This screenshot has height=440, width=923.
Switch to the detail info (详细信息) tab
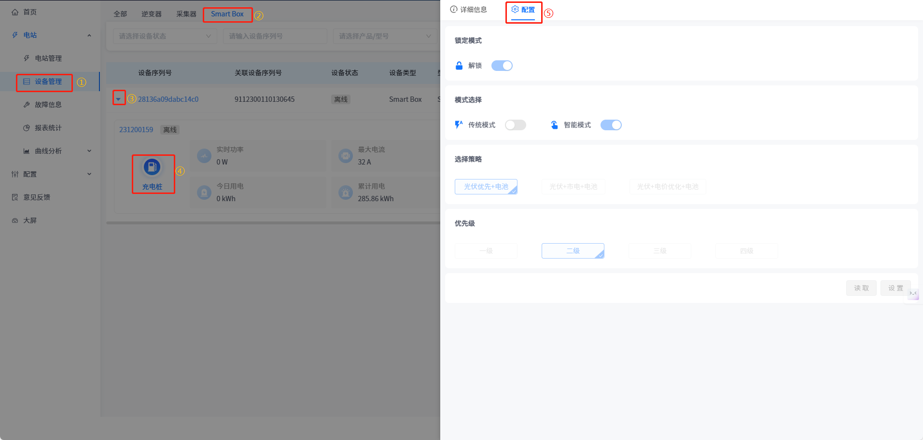click(x=468, y=10)
